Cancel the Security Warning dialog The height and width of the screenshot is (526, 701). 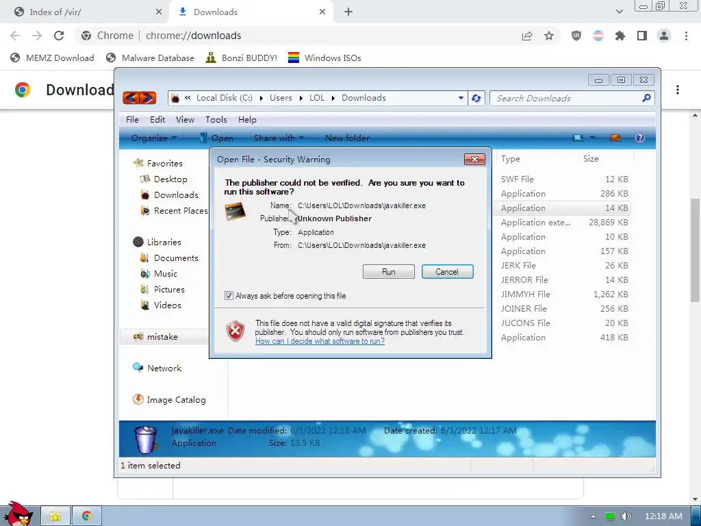tap(447, 271)
